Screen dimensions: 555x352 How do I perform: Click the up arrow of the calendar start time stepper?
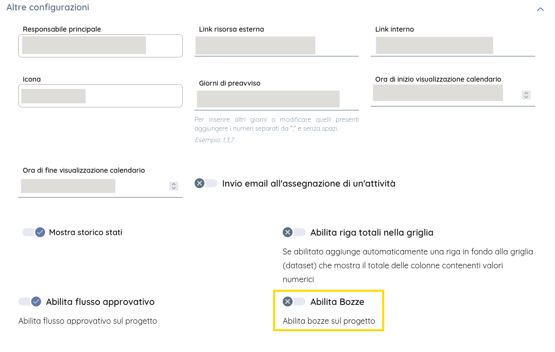[526, 92]
